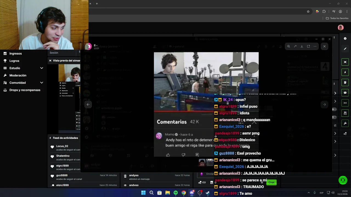Open the viewer's three-dot more options
The height and width of the screenshot is (197, 351).
click(x=315, y=46)
